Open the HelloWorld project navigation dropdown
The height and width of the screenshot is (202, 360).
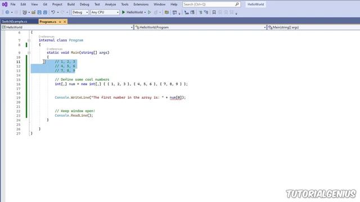(67, 27)
